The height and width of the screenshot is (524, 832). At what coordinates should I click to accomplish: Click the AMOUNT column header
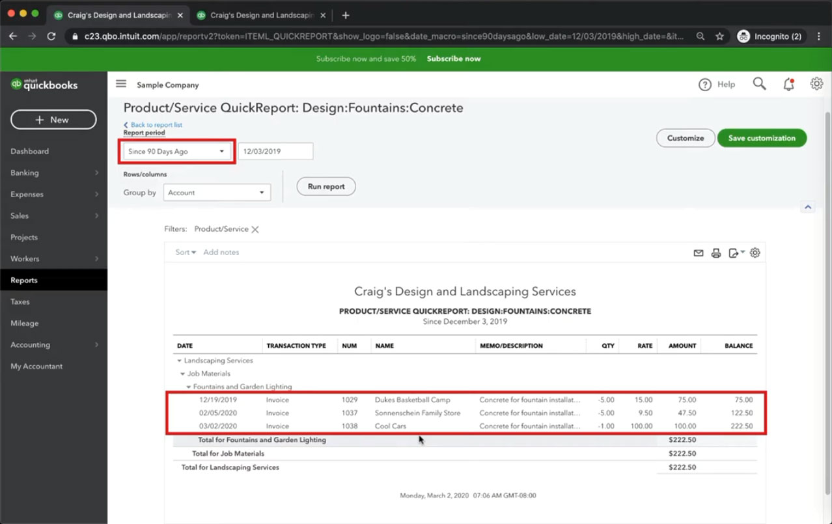tap(682, 346)
